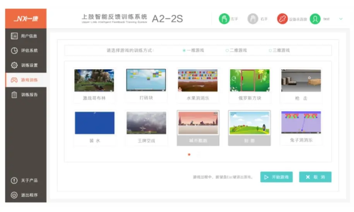Click the red device not connected icon

[282, 19]
